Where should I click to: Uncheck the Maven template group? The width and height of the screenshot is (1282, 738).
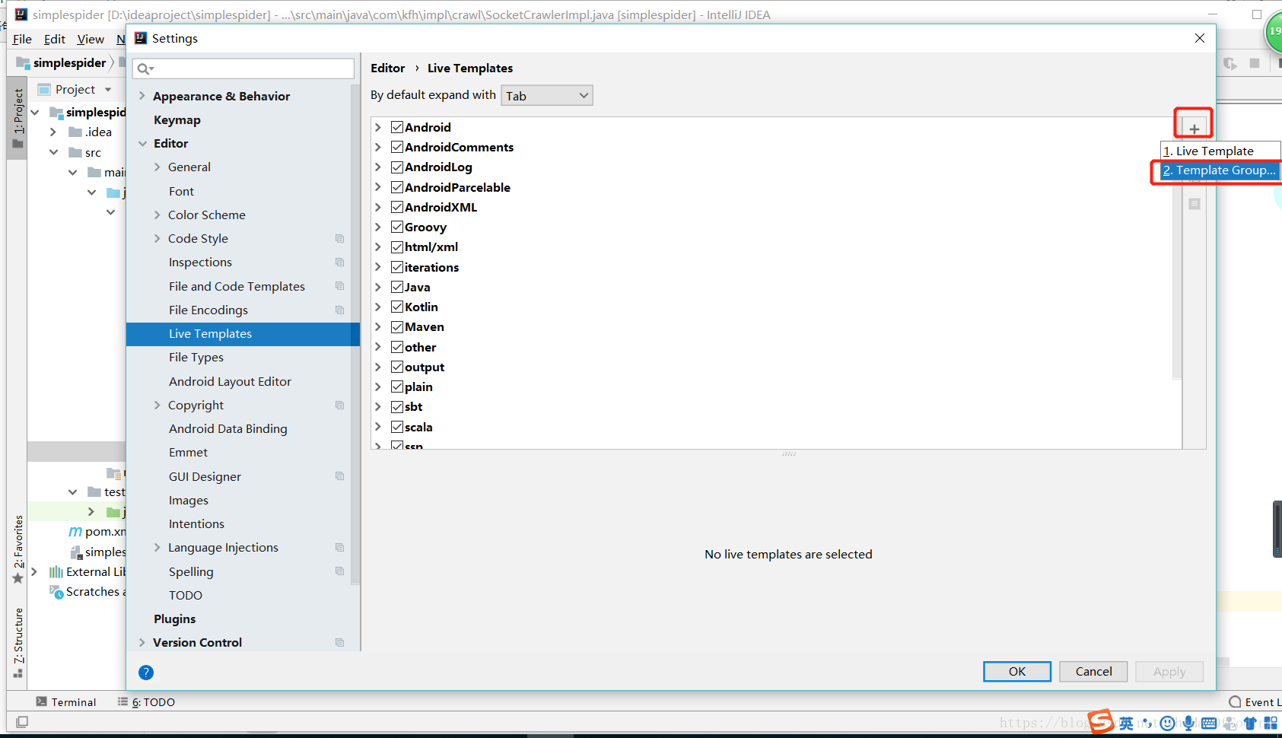pyautogui.click(x=397, y=326)
